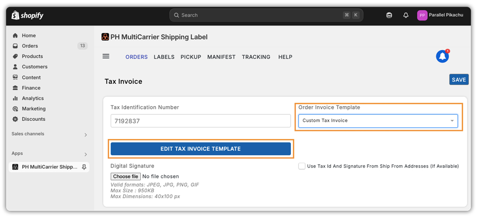Click the PH MultiCarrier app icon in sidebar
477x217 pixels.
point(15,167)
